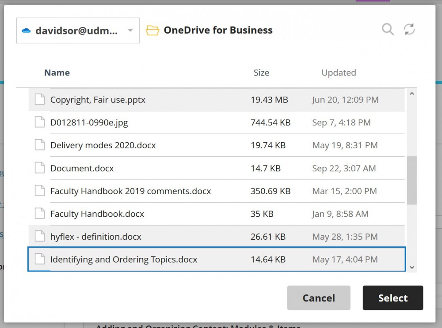
Task: Sort files by the Name column
Action: 57,72
